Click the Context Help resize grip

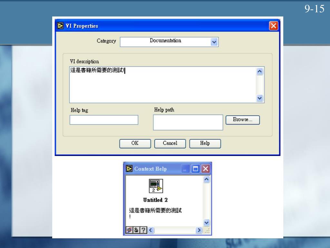pyautogui.click(x=207, y=231)
